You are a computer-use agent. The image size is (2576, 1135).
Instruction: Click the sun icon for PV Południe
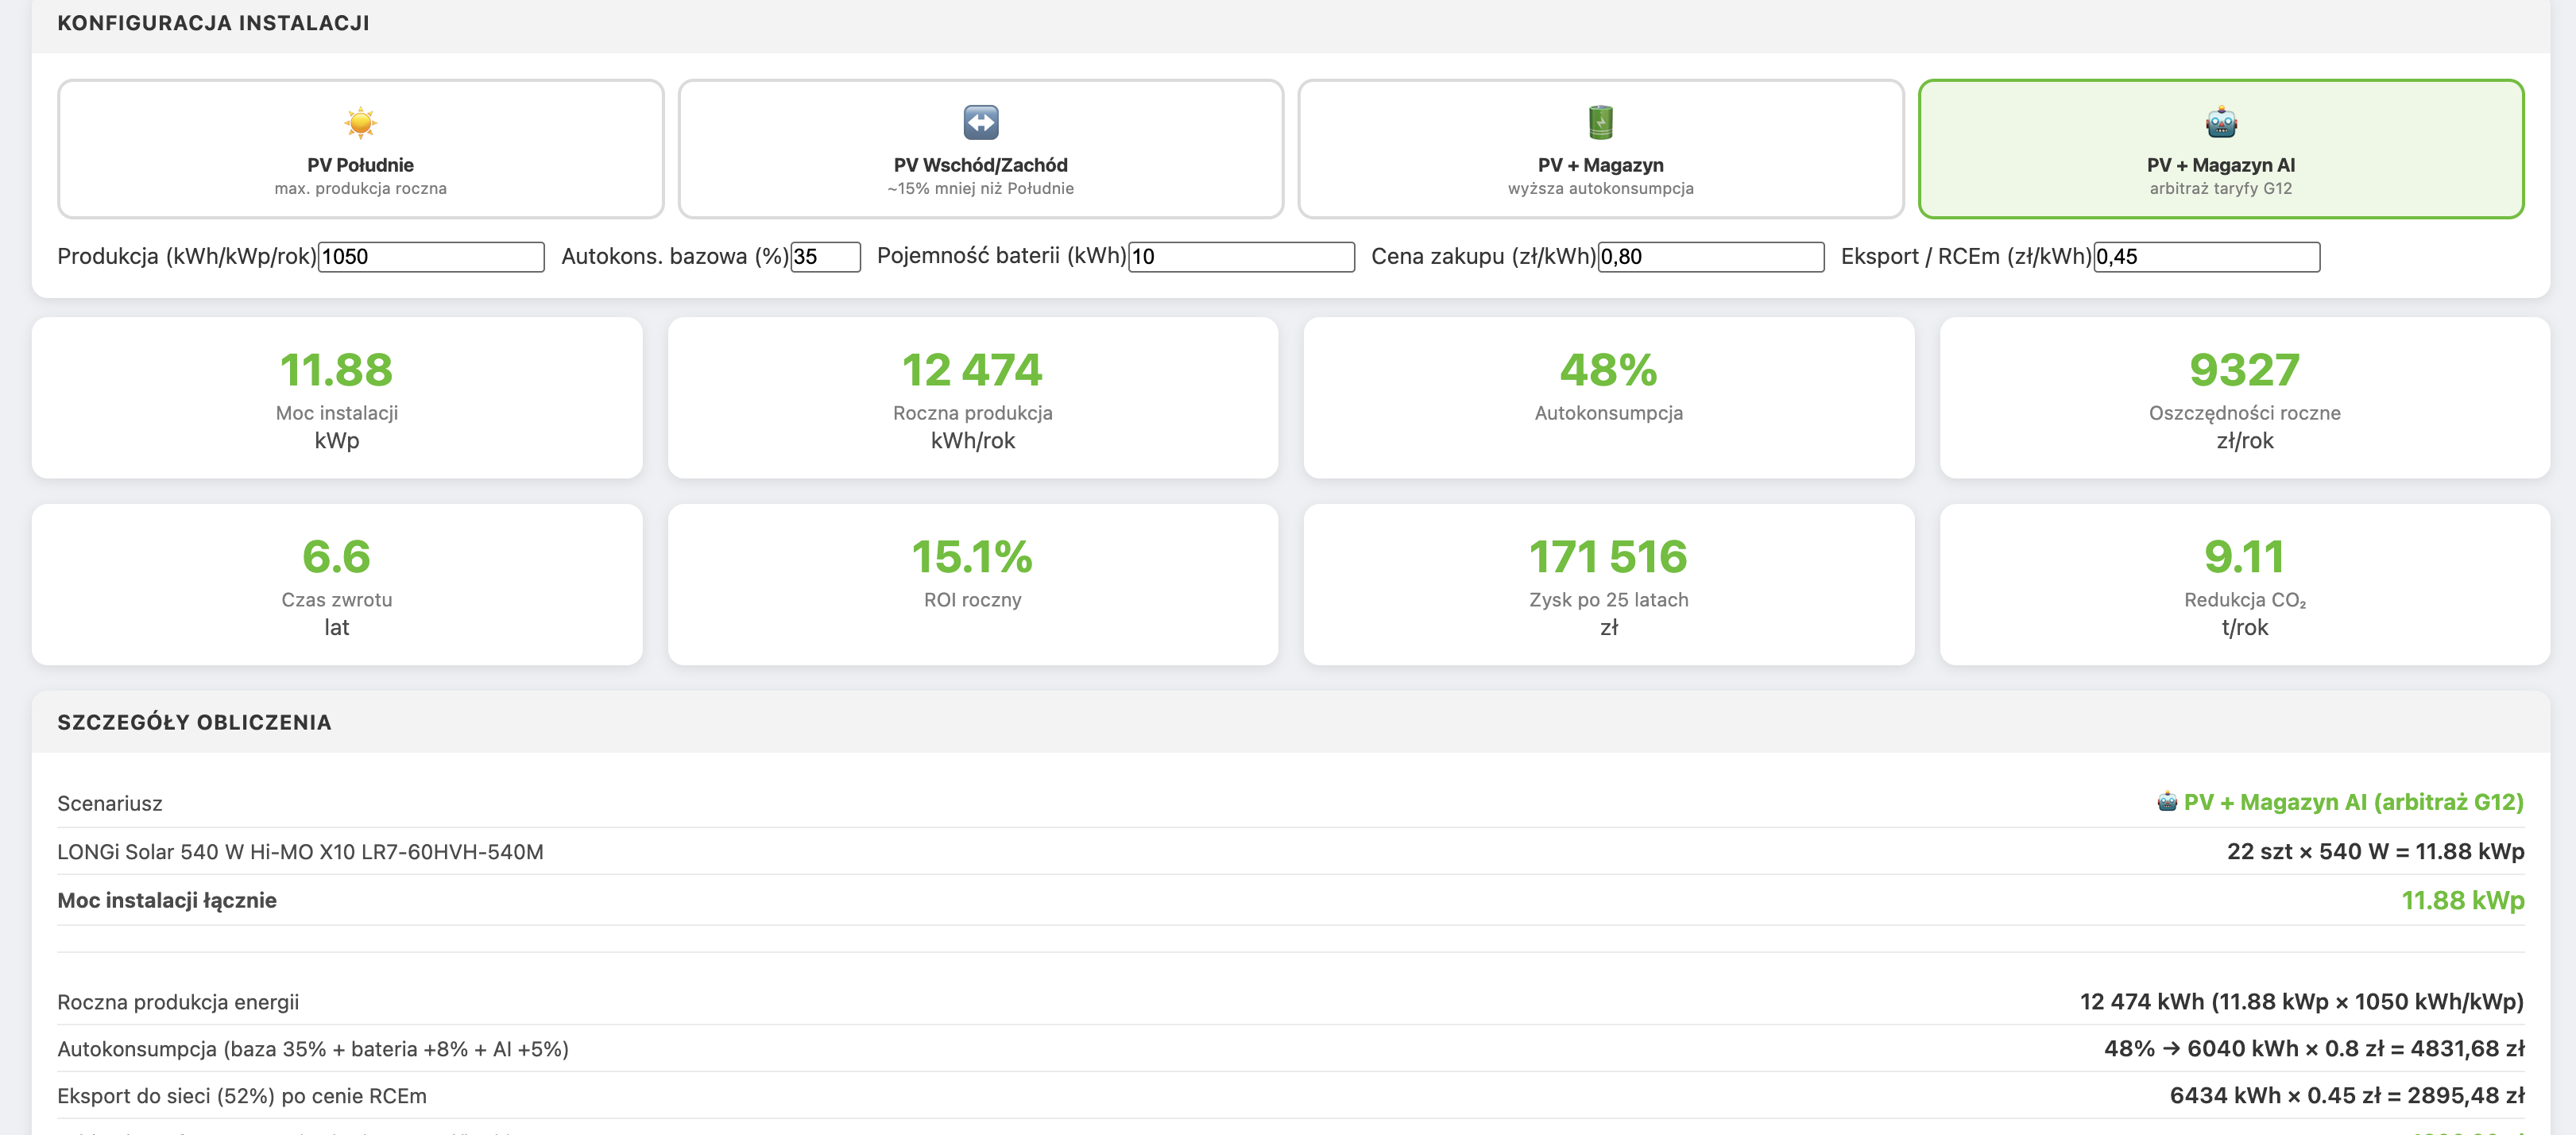tap(360, 123)
